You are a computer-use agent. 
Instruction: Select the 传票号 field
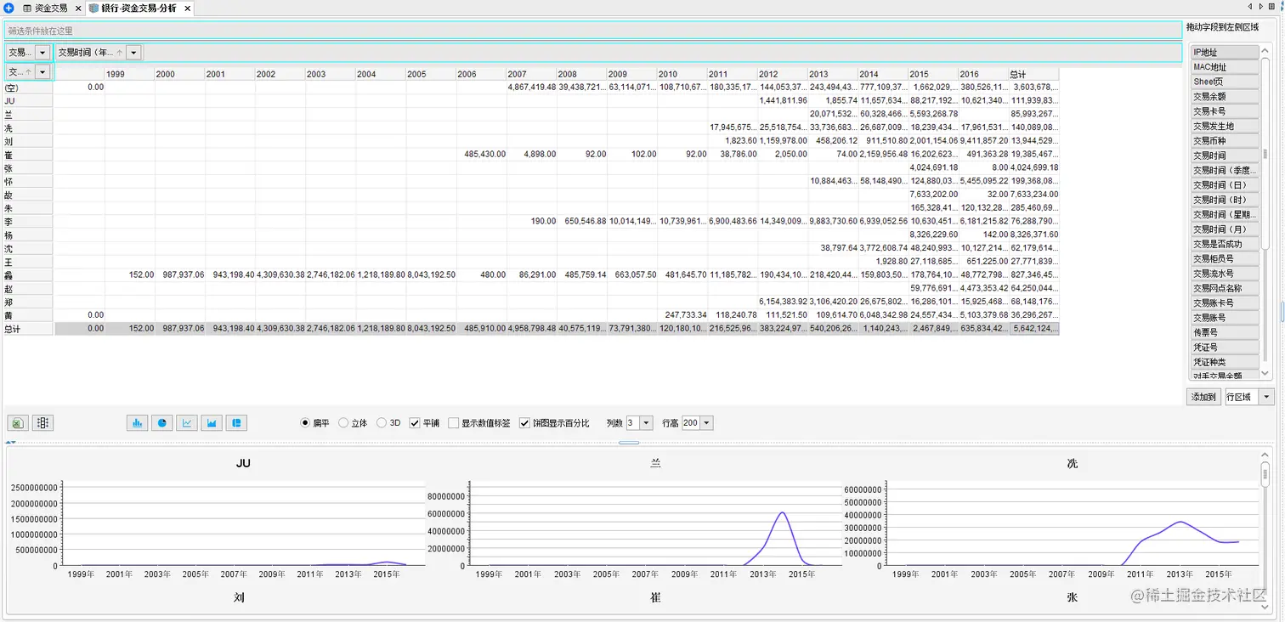[1225, 332]
